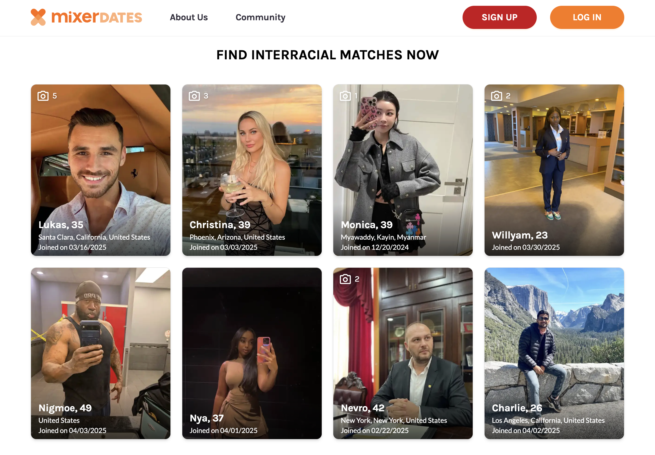Viewport: 655px width, 455px height.
Task: Click the red SIGN UP button
Action: [499, 17]
